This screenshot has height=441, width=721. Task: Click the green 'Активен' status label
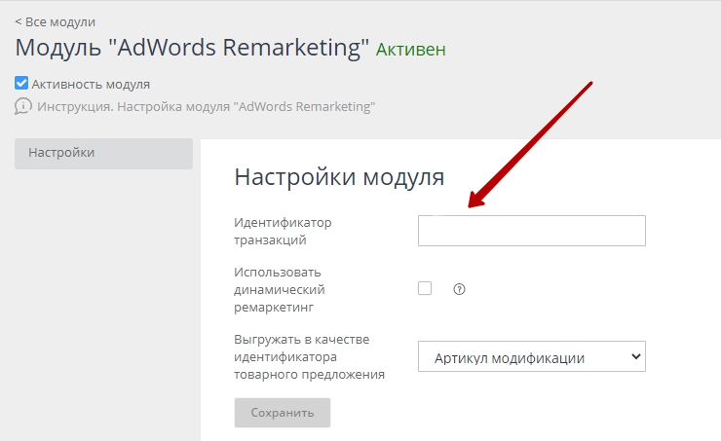(411, 49)
